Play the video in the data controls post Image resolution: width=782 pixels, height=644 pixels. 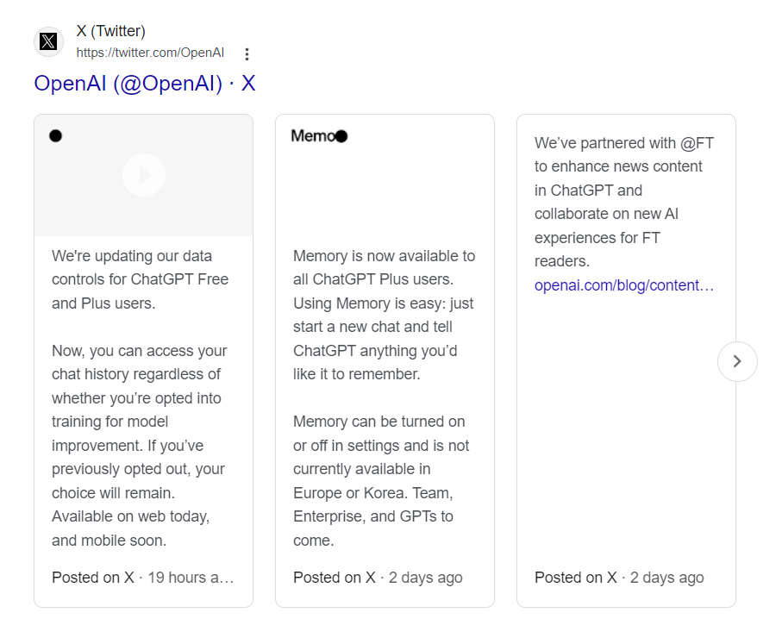[x=144, y=175]
